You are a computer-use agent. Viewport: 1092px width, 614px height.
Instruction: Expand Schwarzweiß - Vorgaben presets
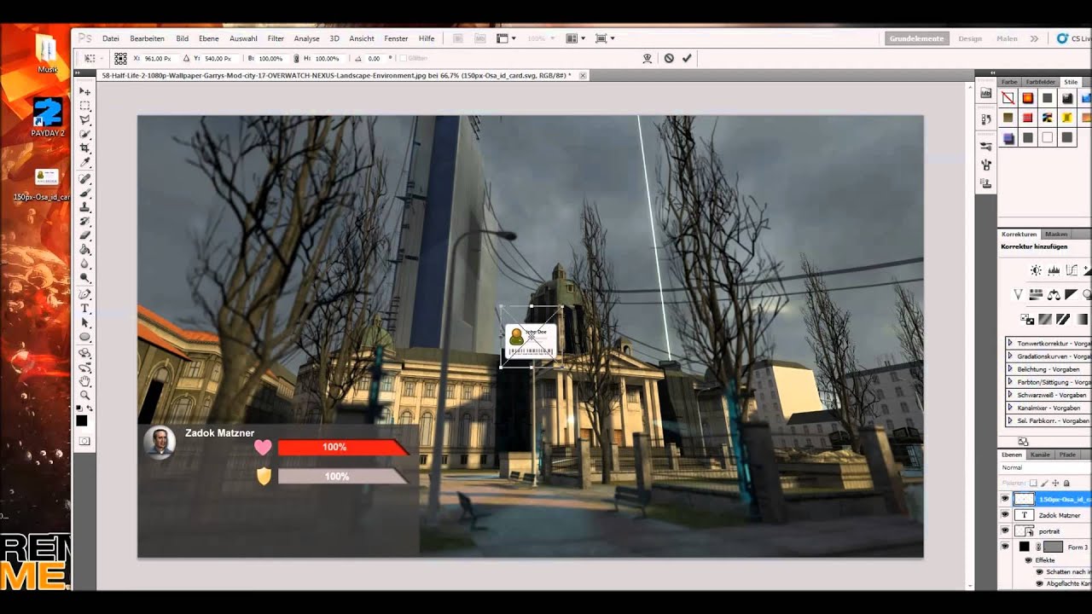[1010, 395]
